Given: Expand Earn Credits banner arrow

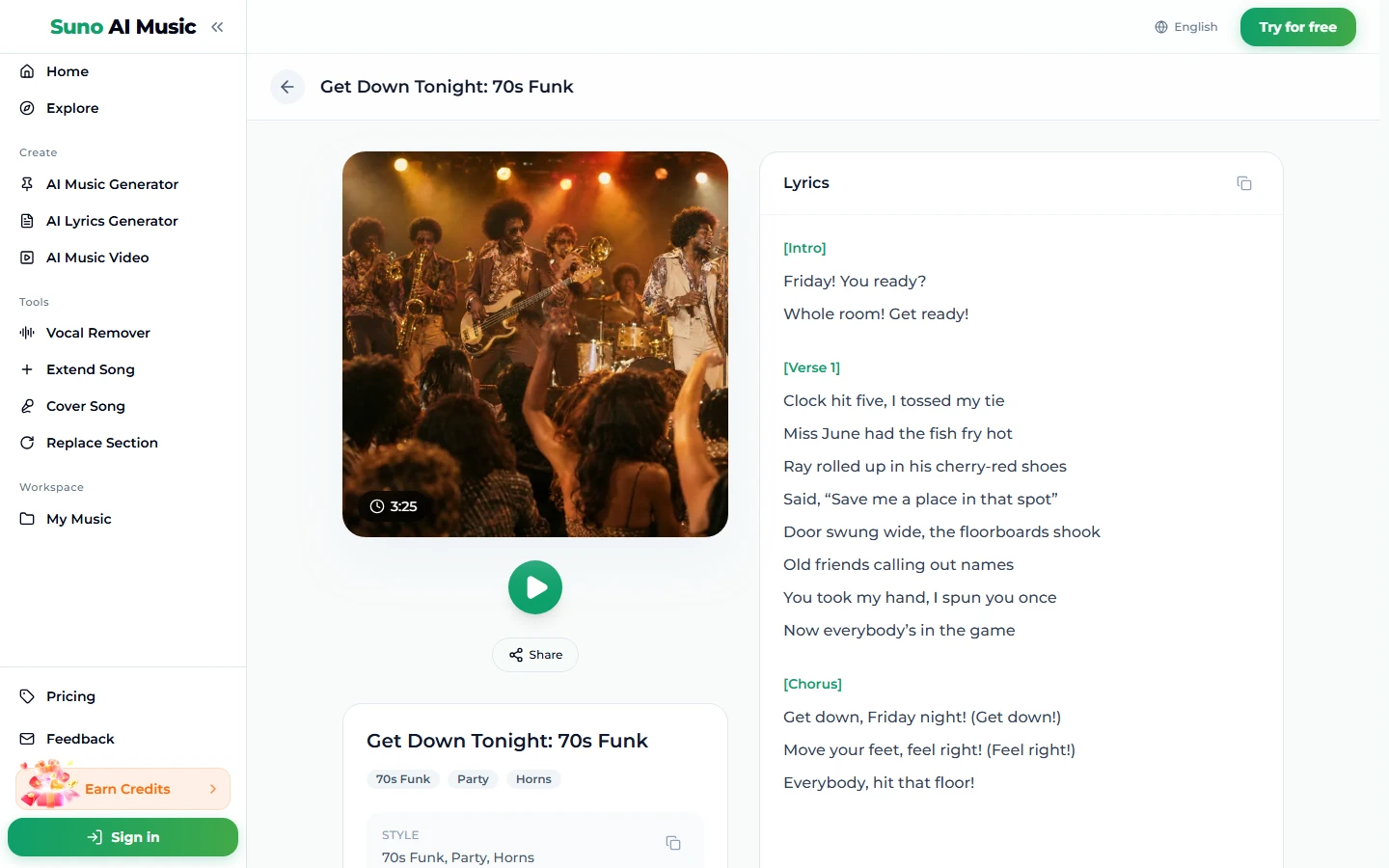Looking at the screenshot, I should [213, 789].
